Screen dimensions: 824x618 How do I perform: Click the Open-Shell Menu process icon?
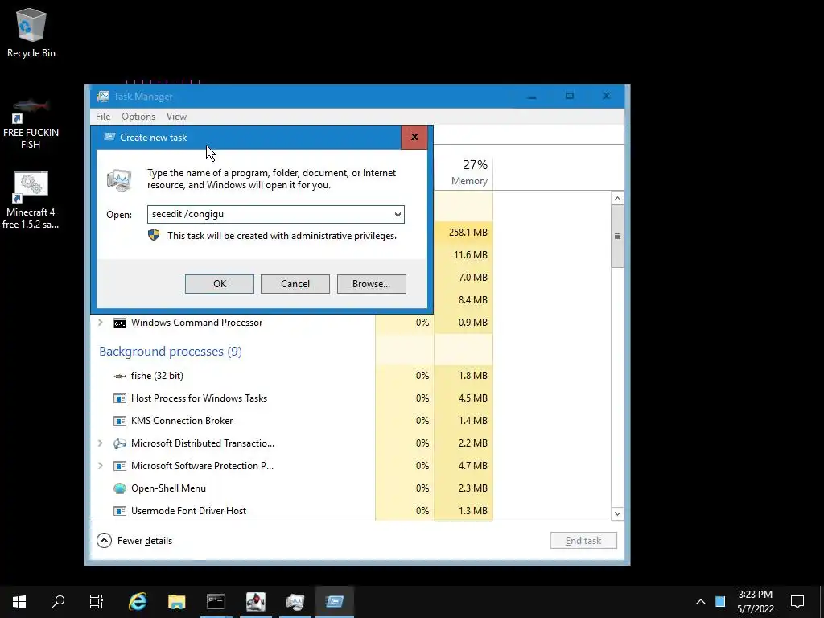point(120,488)
